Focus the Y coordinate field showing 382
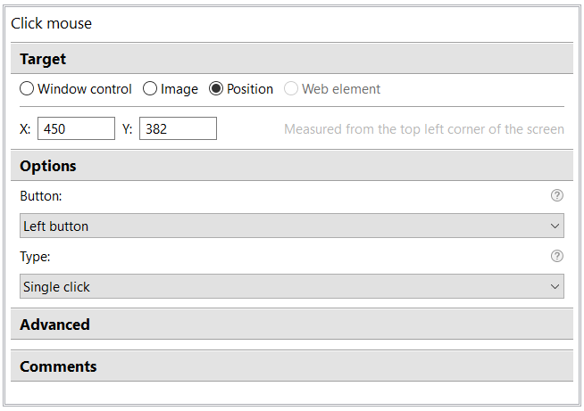 tap(178, 128)
